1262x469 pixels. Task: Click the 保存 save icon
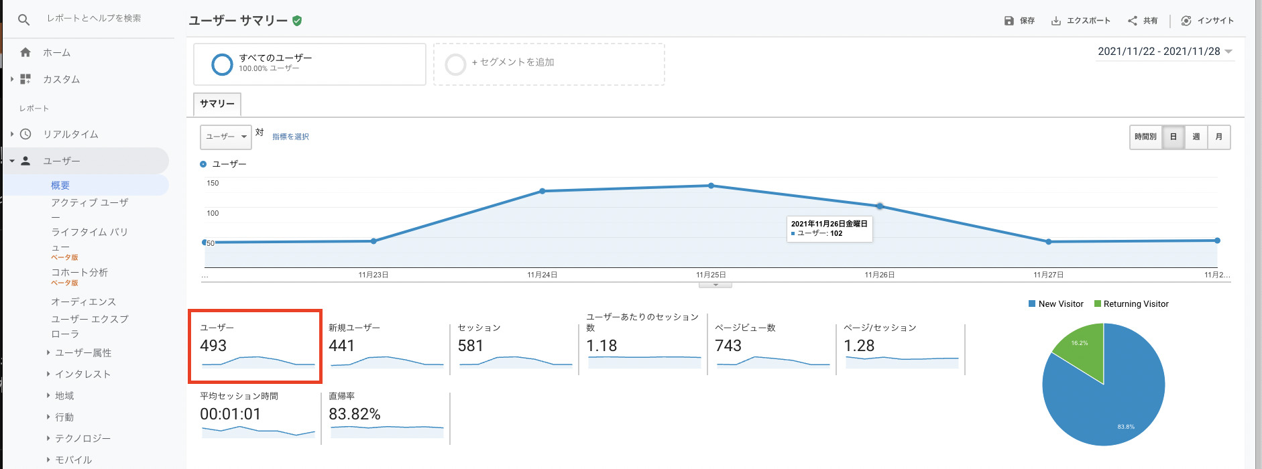click(x=1009, y=21)
